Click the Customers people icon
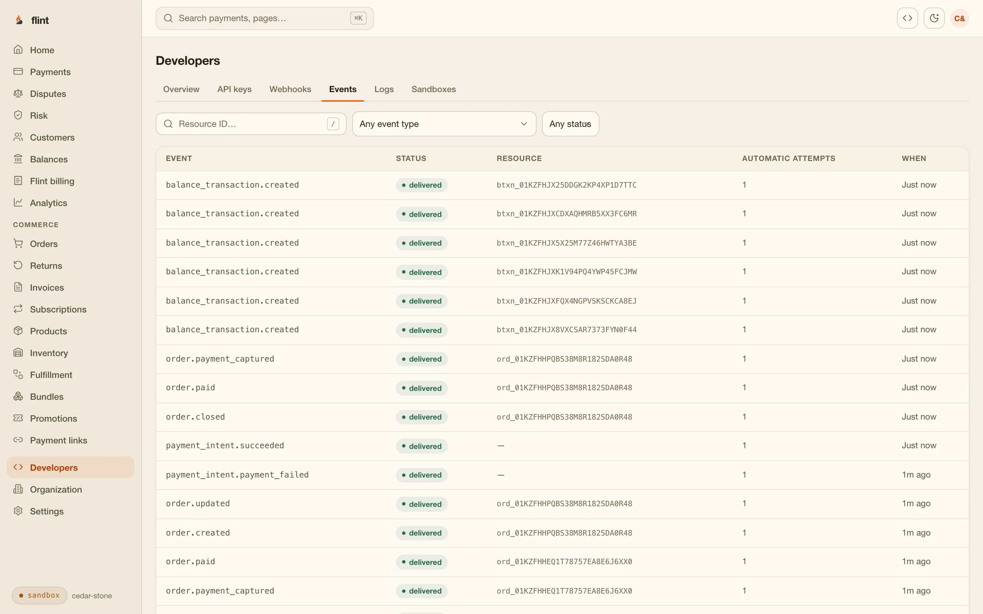983x614 pixels. tap(18, 137)
